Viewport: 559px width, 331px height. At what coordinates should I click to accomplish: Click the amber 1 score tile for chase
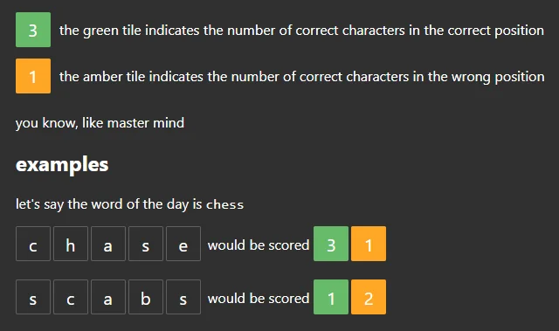369,244
